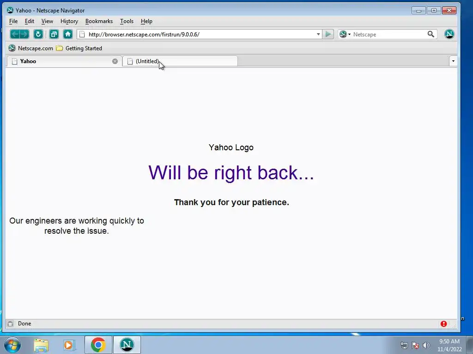Switch to the (Untitled) tab
Image resolution: width=473 pixels, height=354 pixels.
180,61
